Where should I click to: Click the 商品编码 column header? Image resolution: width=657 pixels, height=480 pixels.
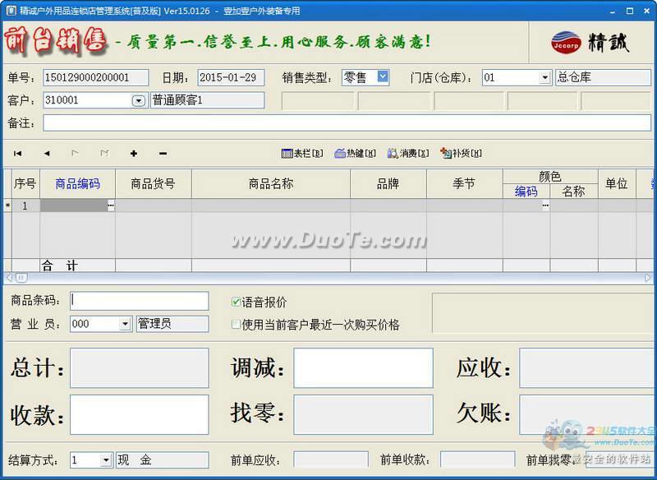(x=78, y=184)
